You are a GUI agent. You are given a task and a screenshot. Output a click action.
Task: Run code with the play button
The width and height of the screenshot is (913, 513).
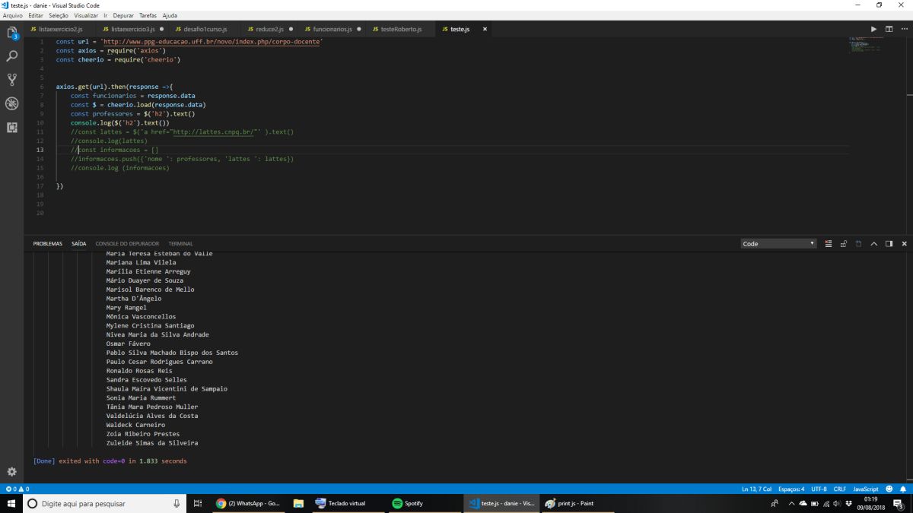tap(873, 29)
